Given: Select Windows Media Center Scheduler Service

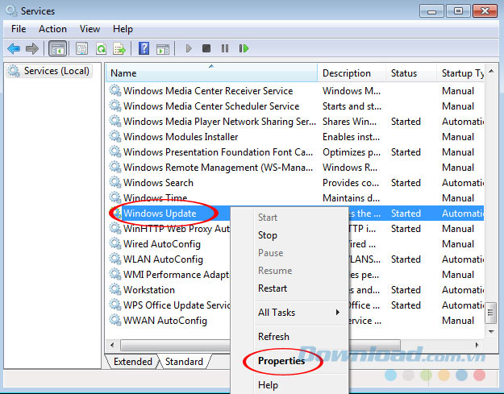Looking at the screenshot, I should tap(297, 106).
